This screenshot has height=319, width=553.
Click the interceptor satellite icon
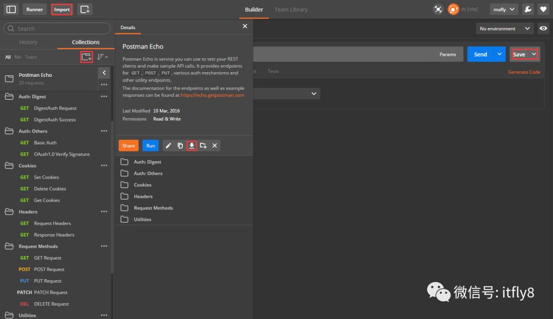coord(438,10)
